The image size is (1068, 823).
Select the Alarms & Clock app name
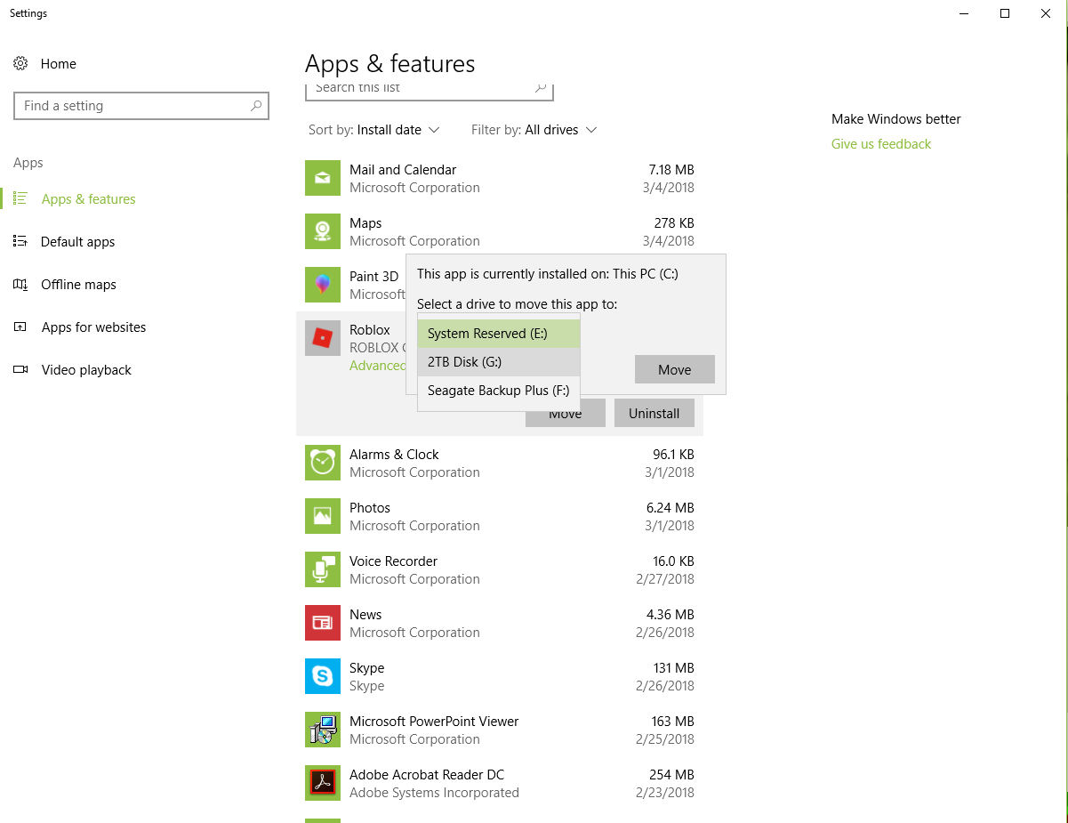[394, 455]
